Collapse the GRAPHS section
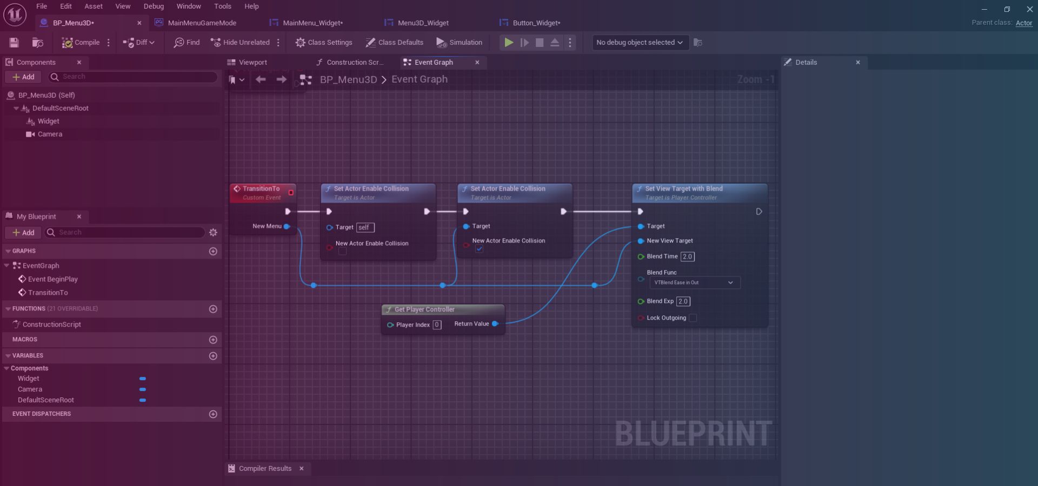This screenshot has height=486, width=1038. click(8, 251)
